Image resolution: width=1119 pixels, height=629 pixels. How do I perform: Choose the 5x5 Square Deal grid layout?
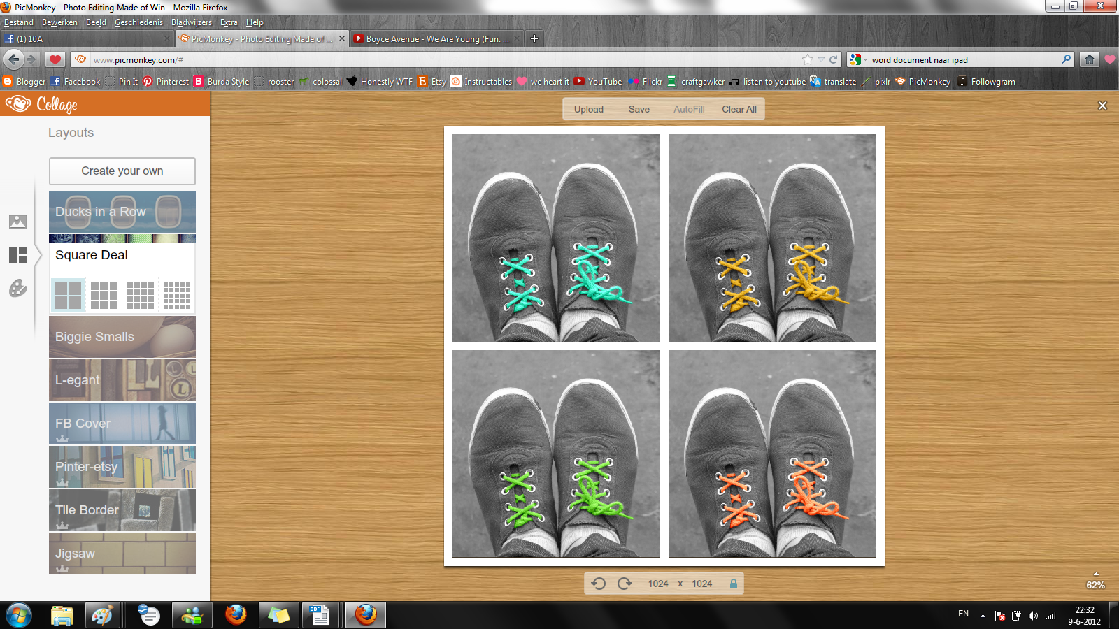(177, 295)
